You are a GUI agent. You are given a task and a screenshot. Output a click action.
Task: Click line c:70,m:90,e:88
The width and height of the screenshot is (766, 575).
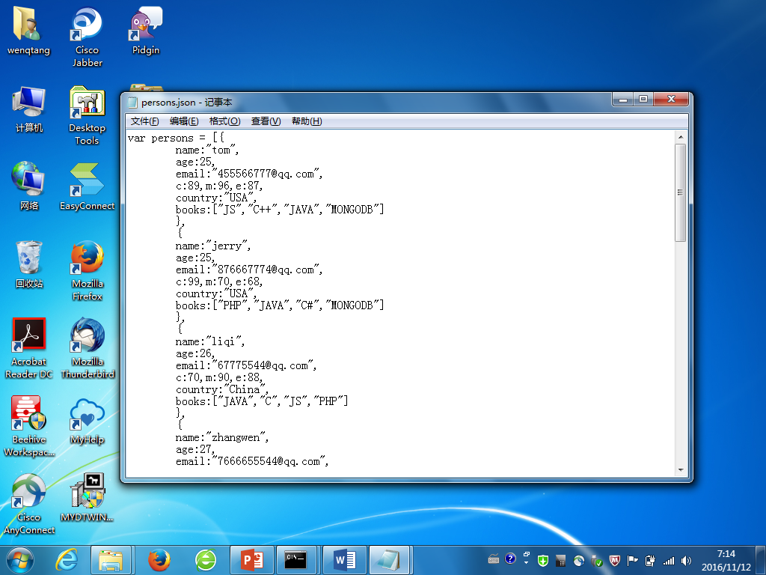[x=219, y=377]
